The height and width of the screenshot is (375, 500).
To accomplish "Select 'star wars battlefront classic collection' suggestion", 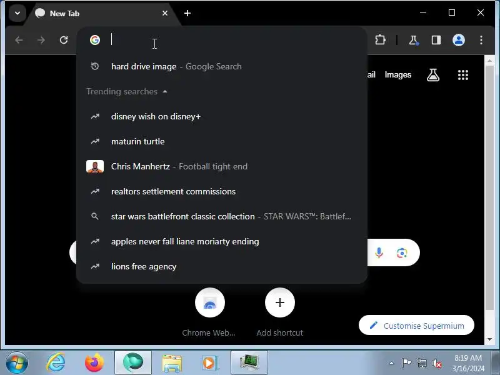I will click(x=222, y=216).
